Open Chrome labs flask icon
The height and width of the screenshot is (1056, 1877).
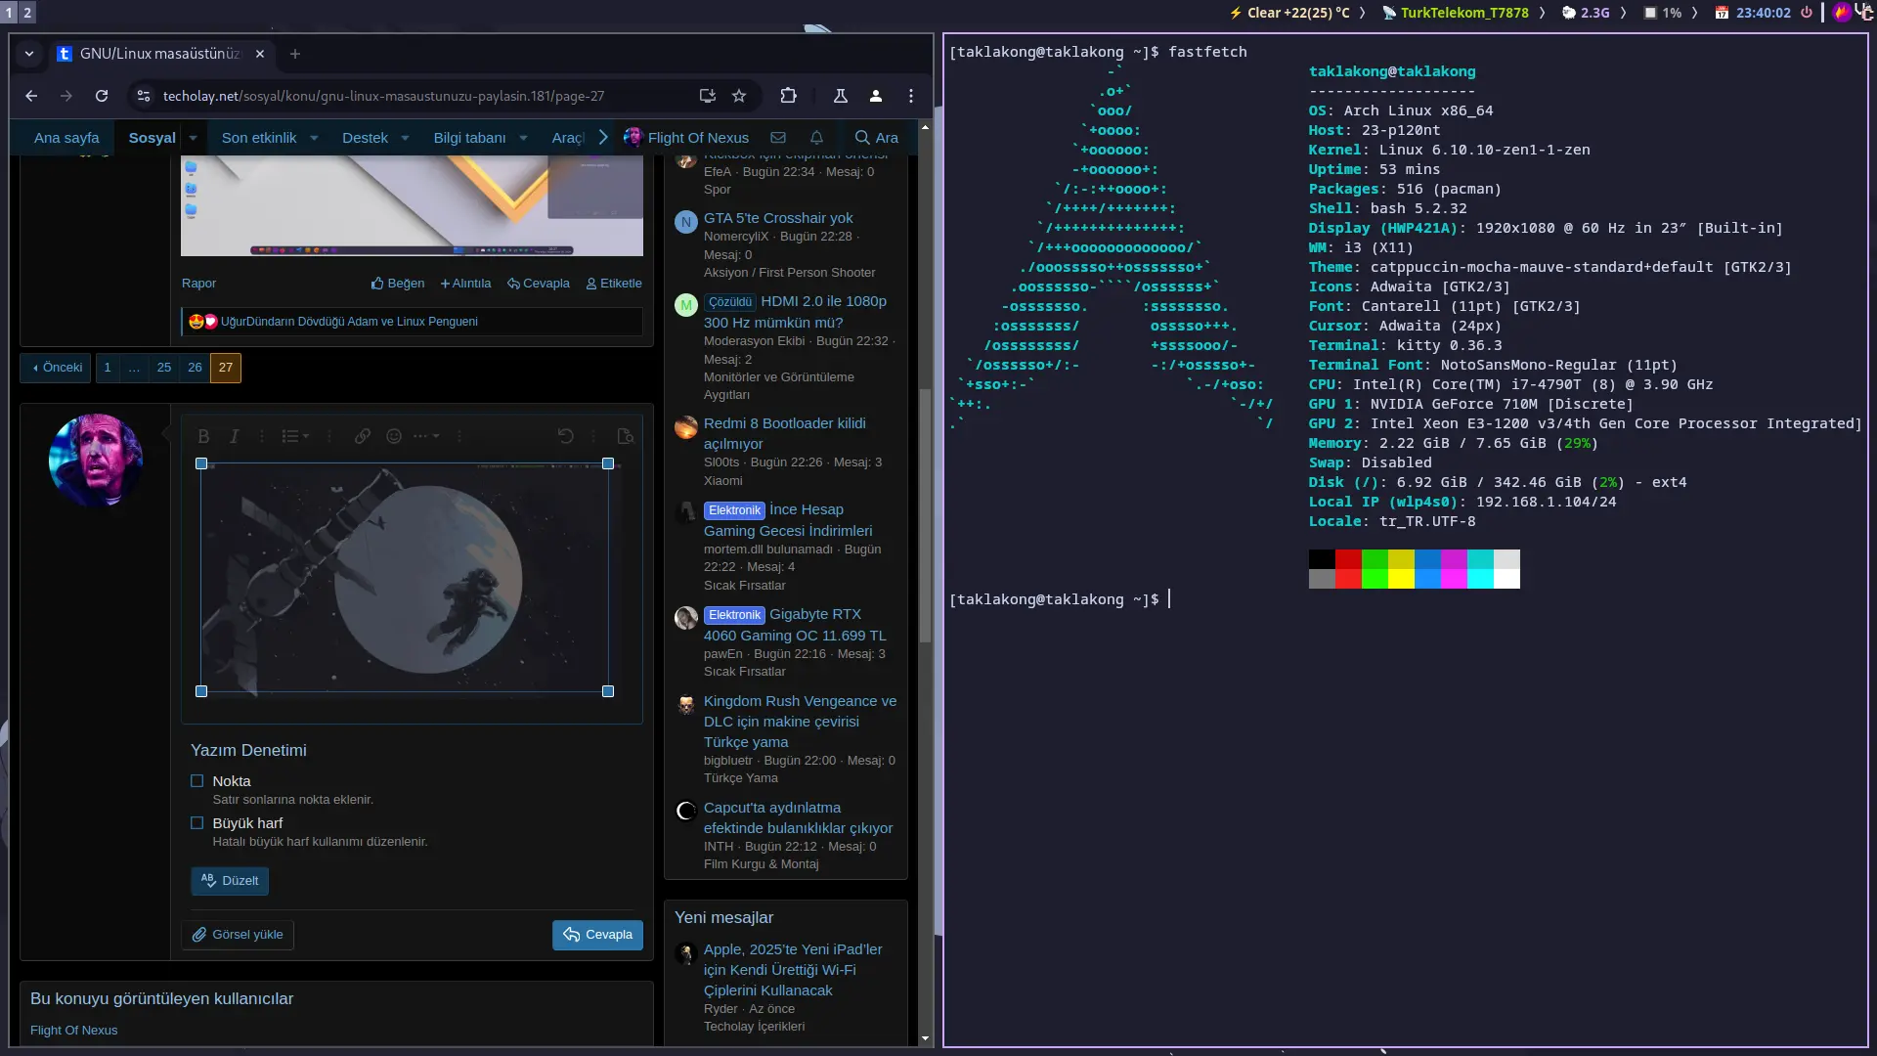tap(840, 96)
